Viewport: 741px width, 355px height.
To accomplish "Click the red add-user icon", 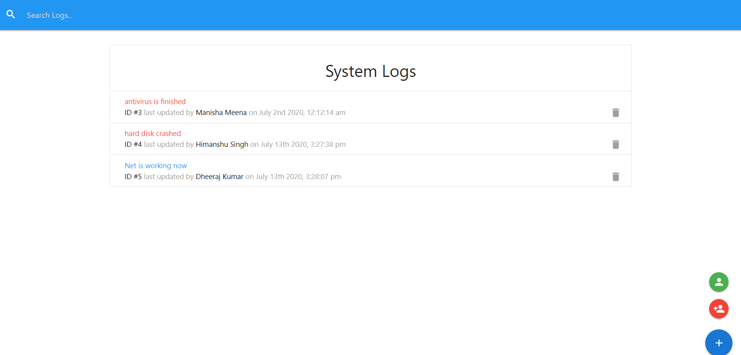I will point(718,309).
